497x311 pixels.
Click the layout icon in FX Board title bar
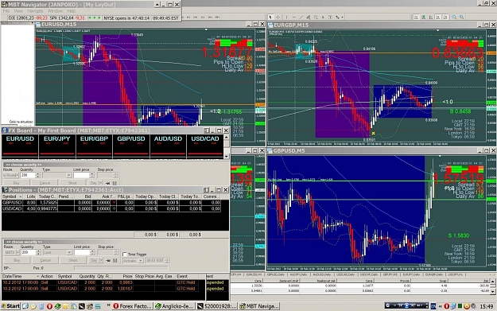coord(207,130)
